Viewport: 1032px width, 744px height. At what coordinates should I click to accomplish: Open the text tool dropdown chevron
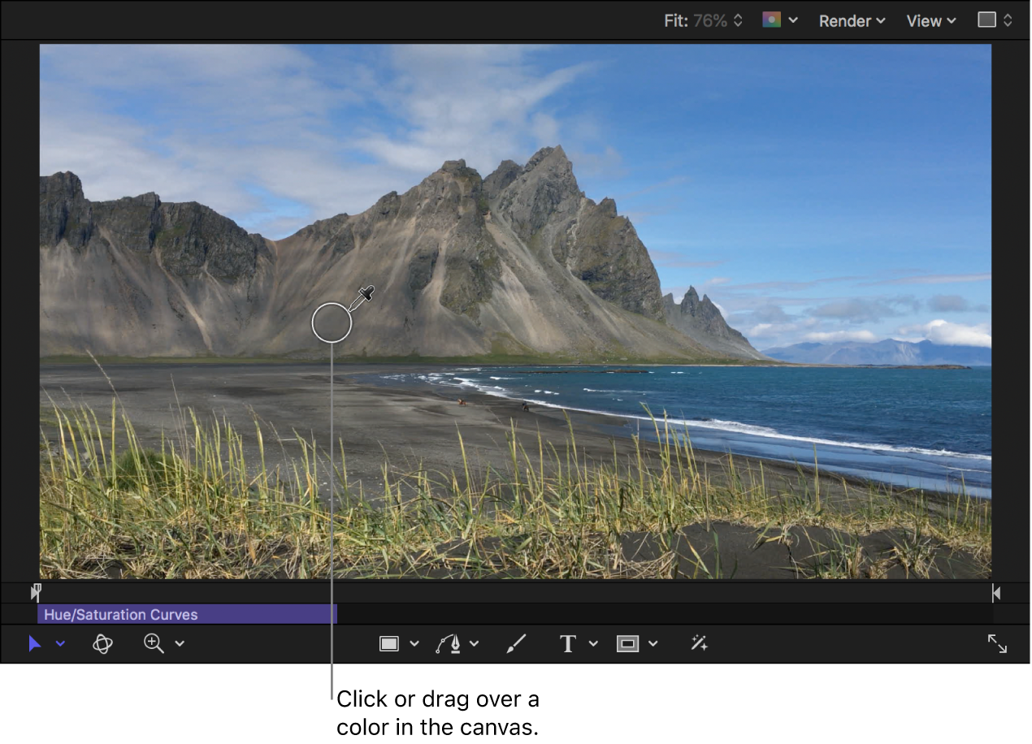tap(593, 644)
